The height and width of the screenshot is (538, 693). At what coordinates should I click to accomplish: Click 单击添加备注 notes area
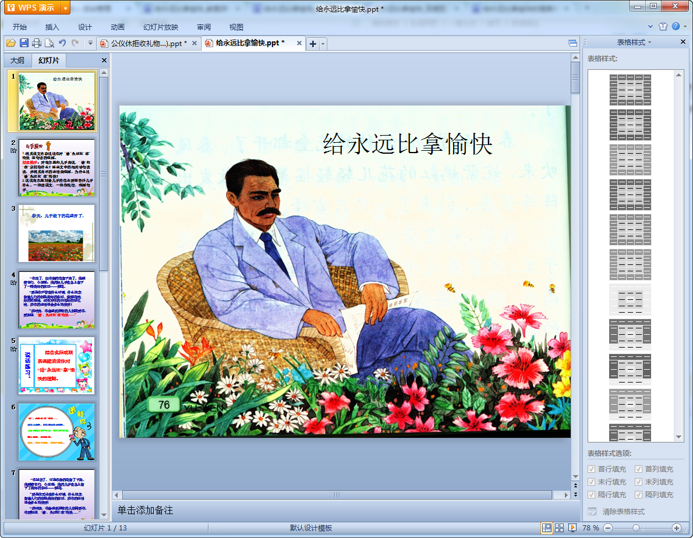click(345, 511)
